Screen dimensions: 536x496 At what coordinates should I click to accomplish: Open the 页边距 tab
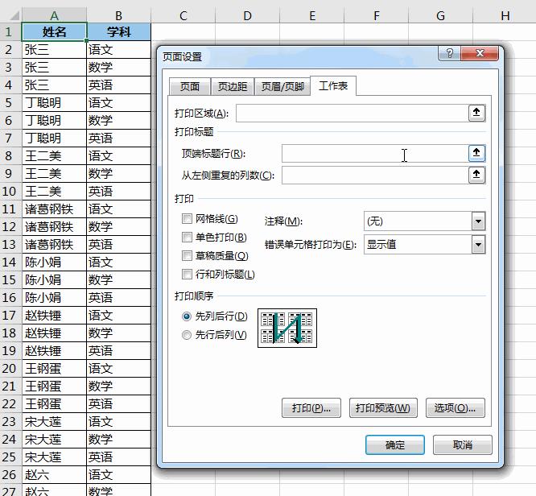click(233, 86)
